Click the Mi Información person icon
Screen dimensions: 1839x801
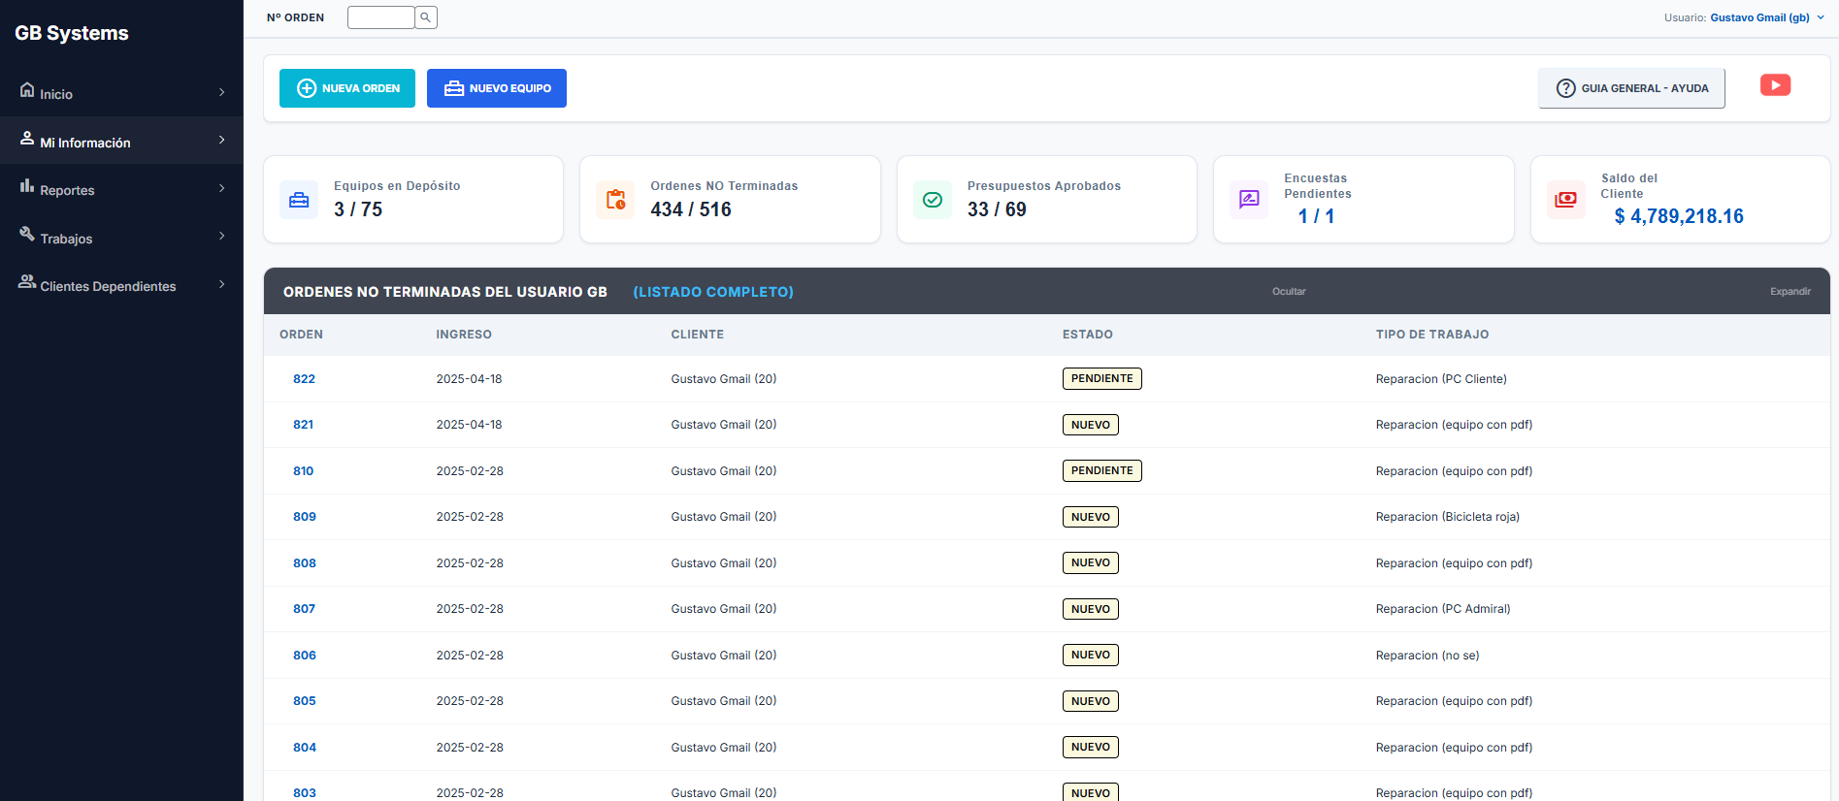[x=27, y=139]
